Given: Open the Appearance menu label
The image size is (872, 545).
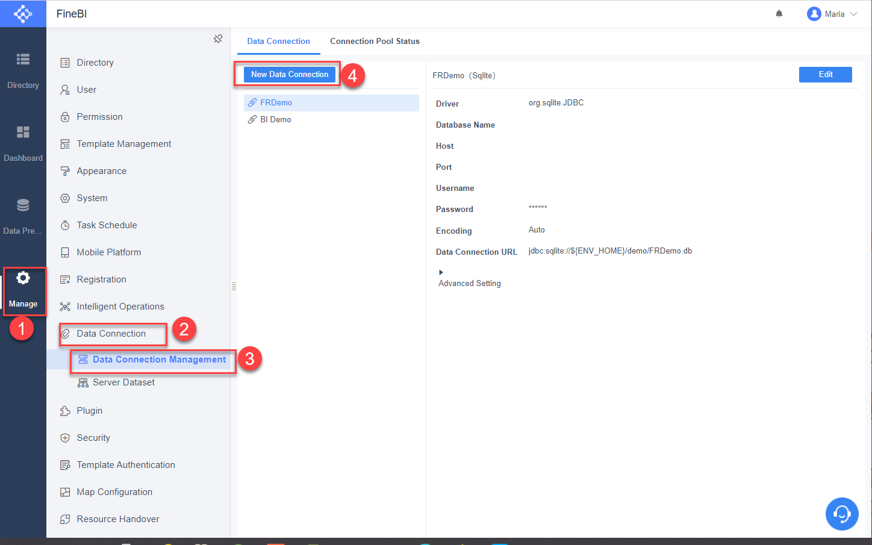Looking at the screenshot, I should tap(102, 171).
